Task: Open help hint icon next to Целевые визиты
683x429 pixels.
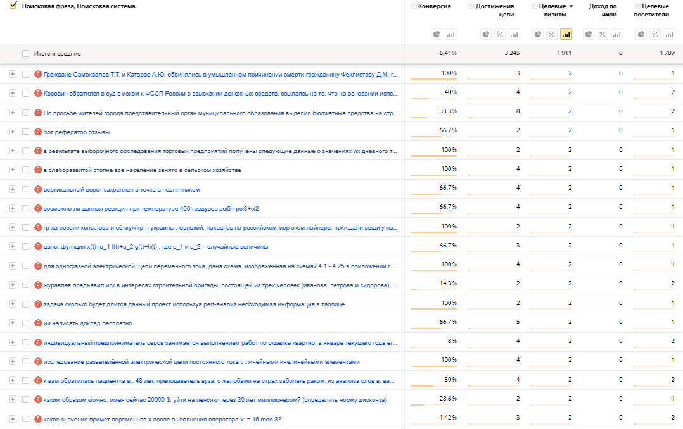Action: (535, 6)
